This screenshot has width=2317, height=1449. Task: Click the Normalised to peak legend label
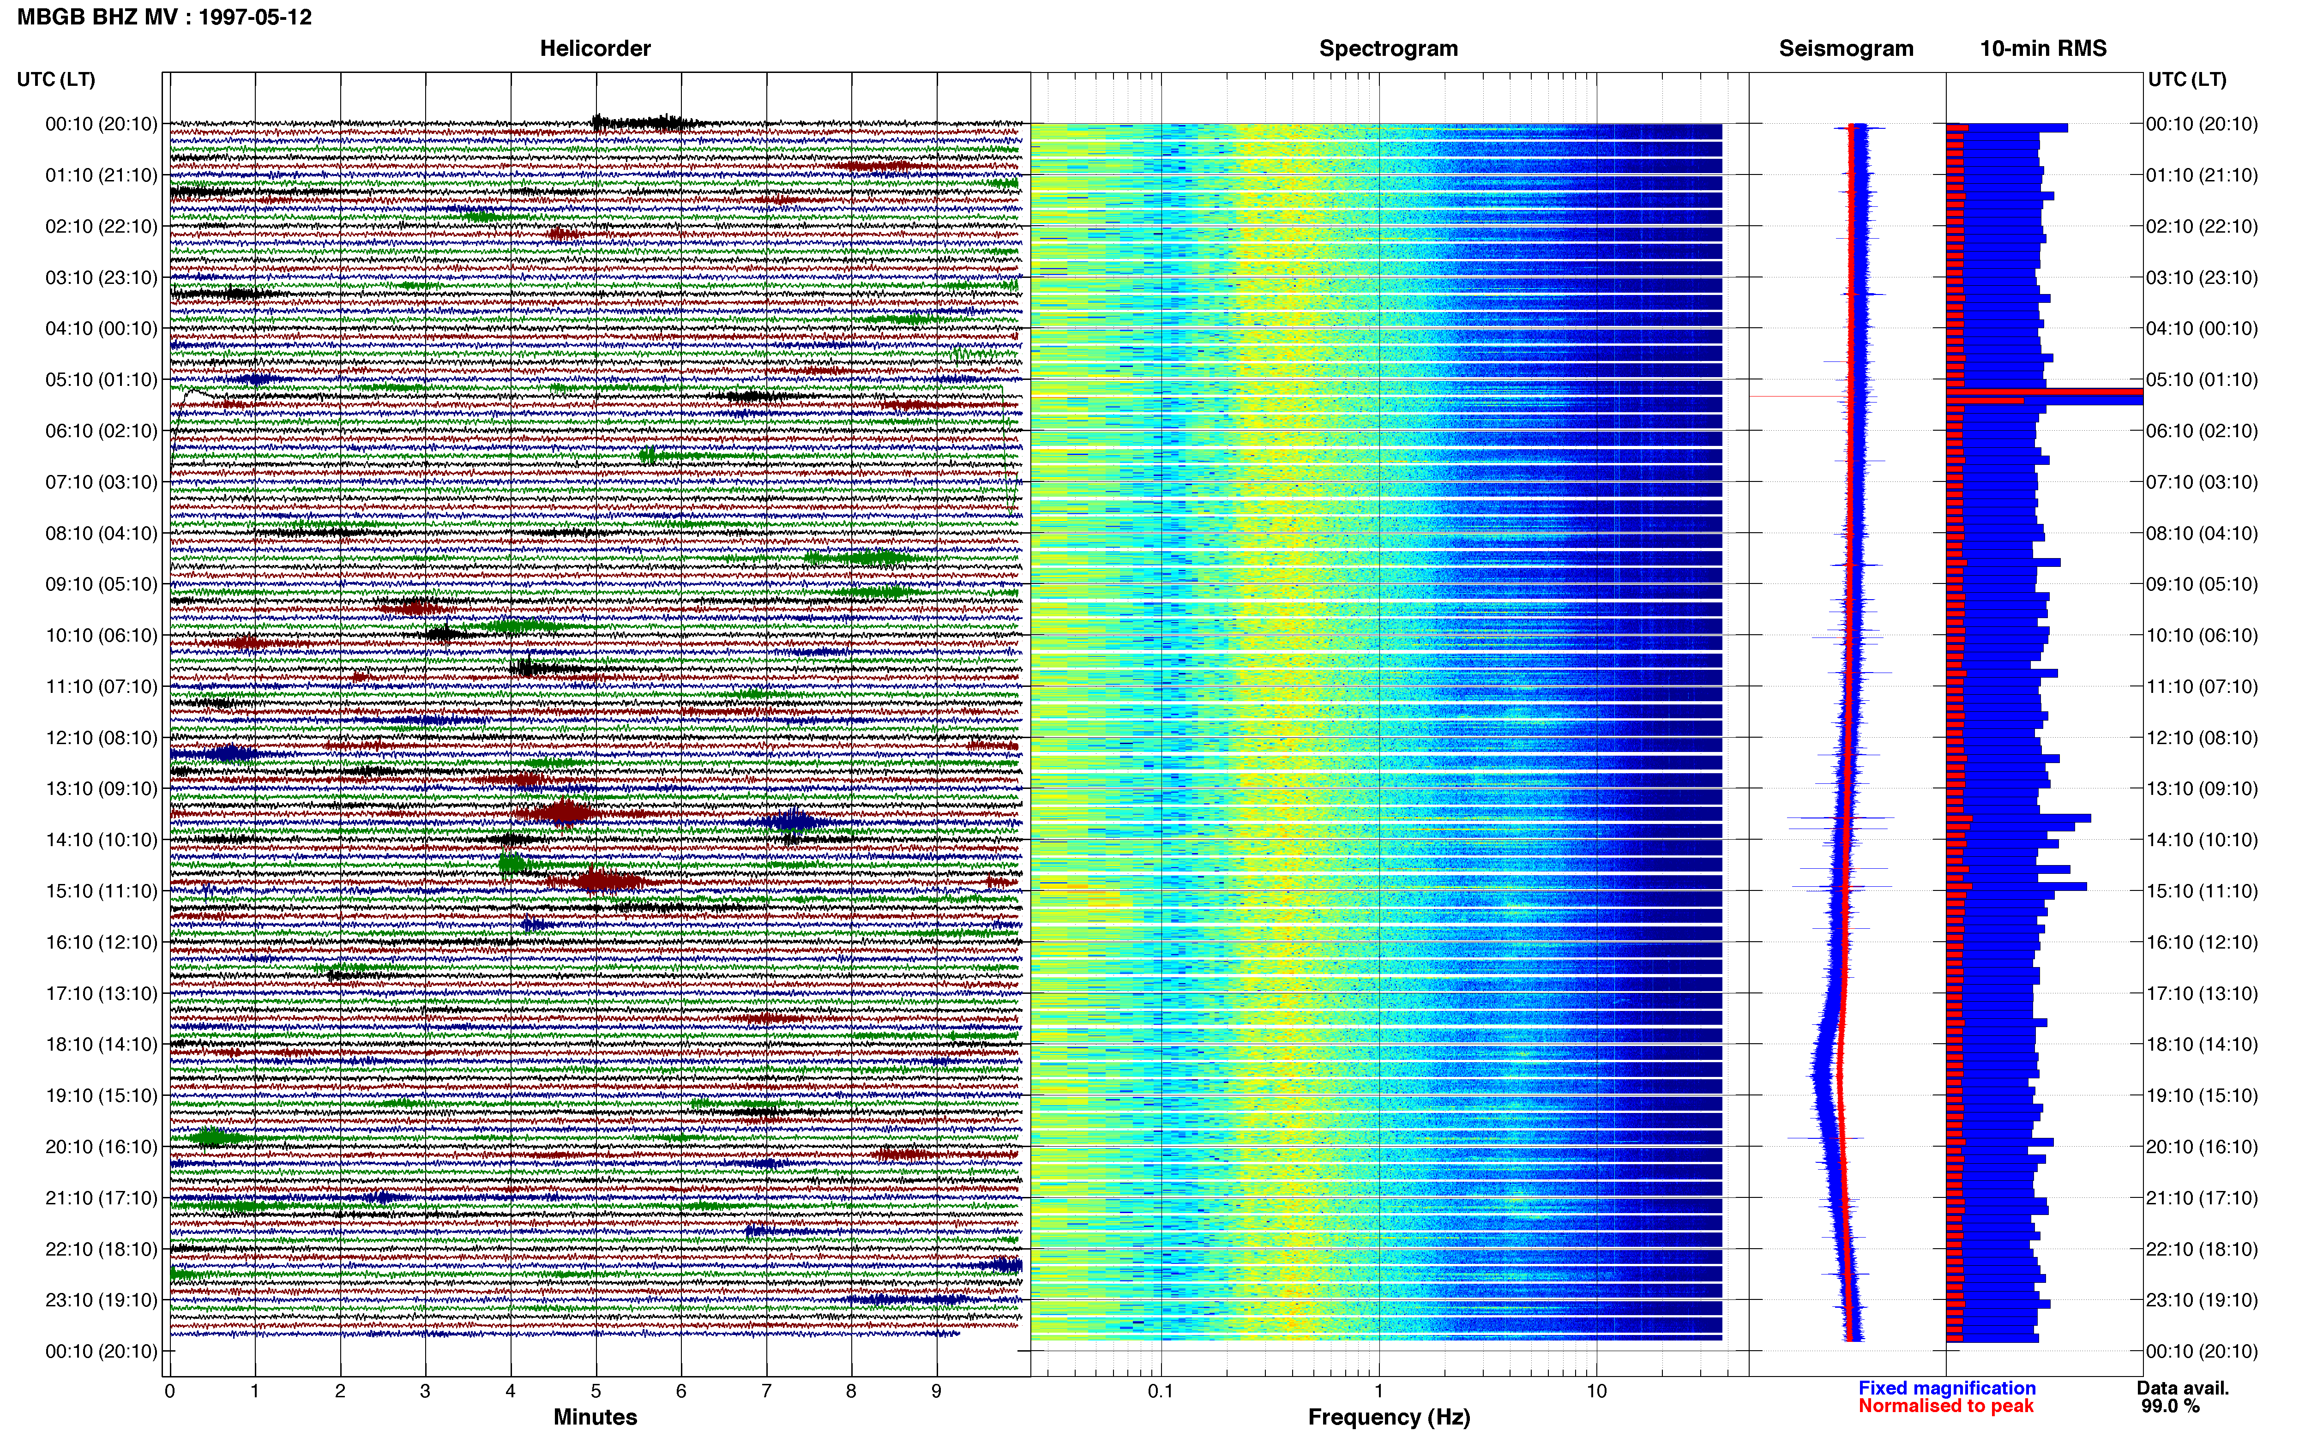[1945, 1406]
